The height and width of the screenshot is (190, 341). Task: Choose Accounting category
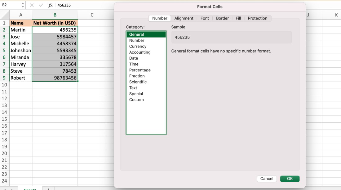140,52
